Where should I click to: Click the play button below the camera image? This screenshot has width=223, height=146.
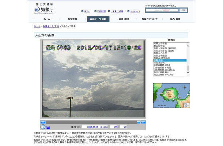click(x=43, y=127)
